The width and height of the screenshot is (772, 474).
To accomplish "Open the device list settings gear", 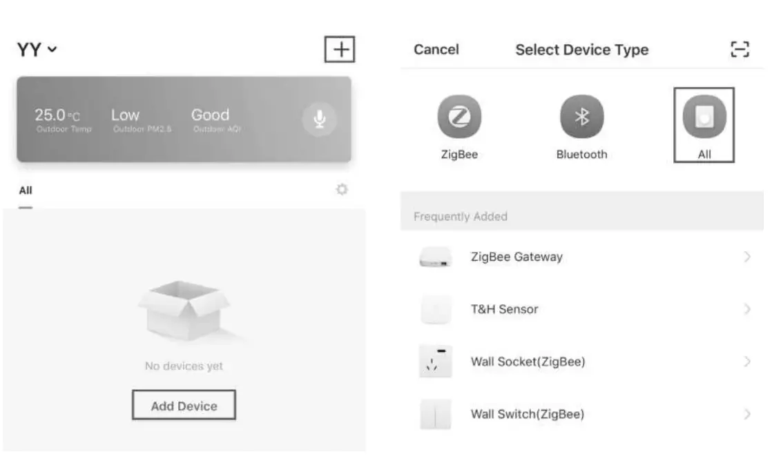I will (x=342, y=190).
